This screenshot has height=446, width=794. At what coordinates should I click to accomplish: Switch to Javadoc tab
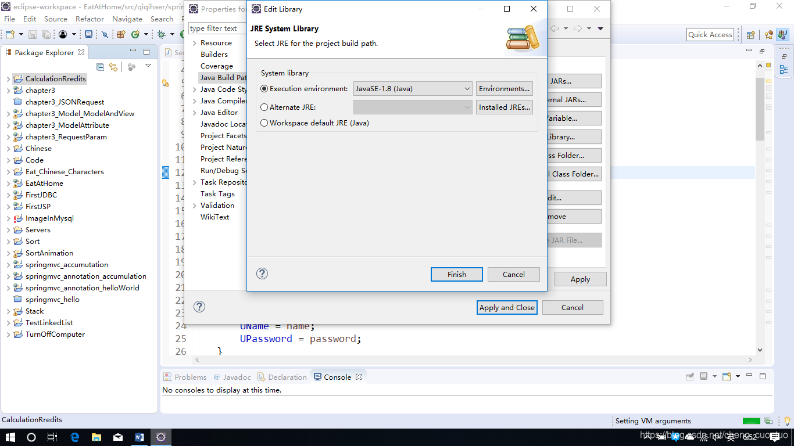[x=232, y=377]
